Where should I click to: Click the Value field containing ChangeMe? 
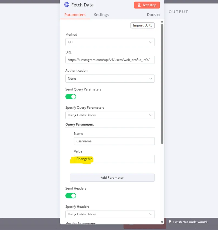coord(114,159)
